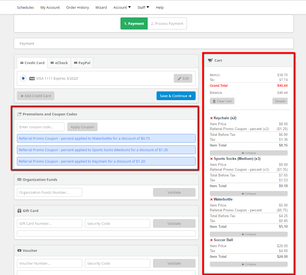Collapse the Keychain item details
This screenshot has height=275, width=306.
249,153
